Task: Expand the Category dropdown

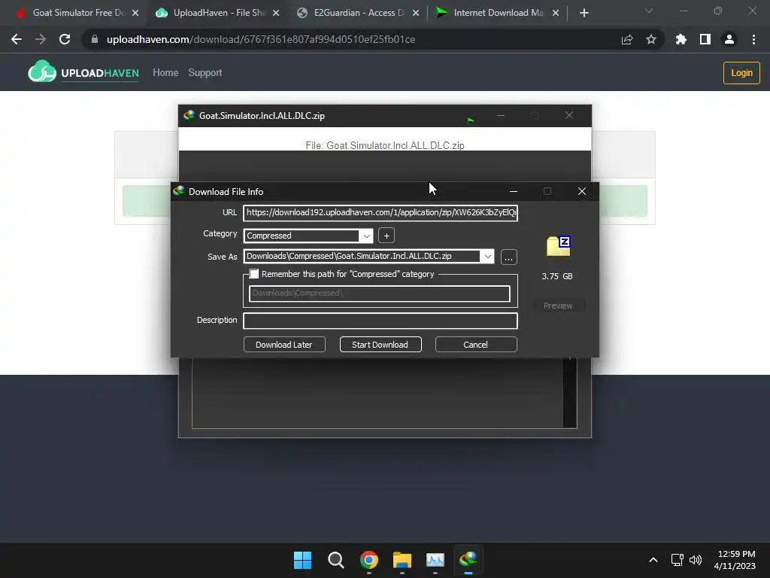Action: [x=366, y=236]
